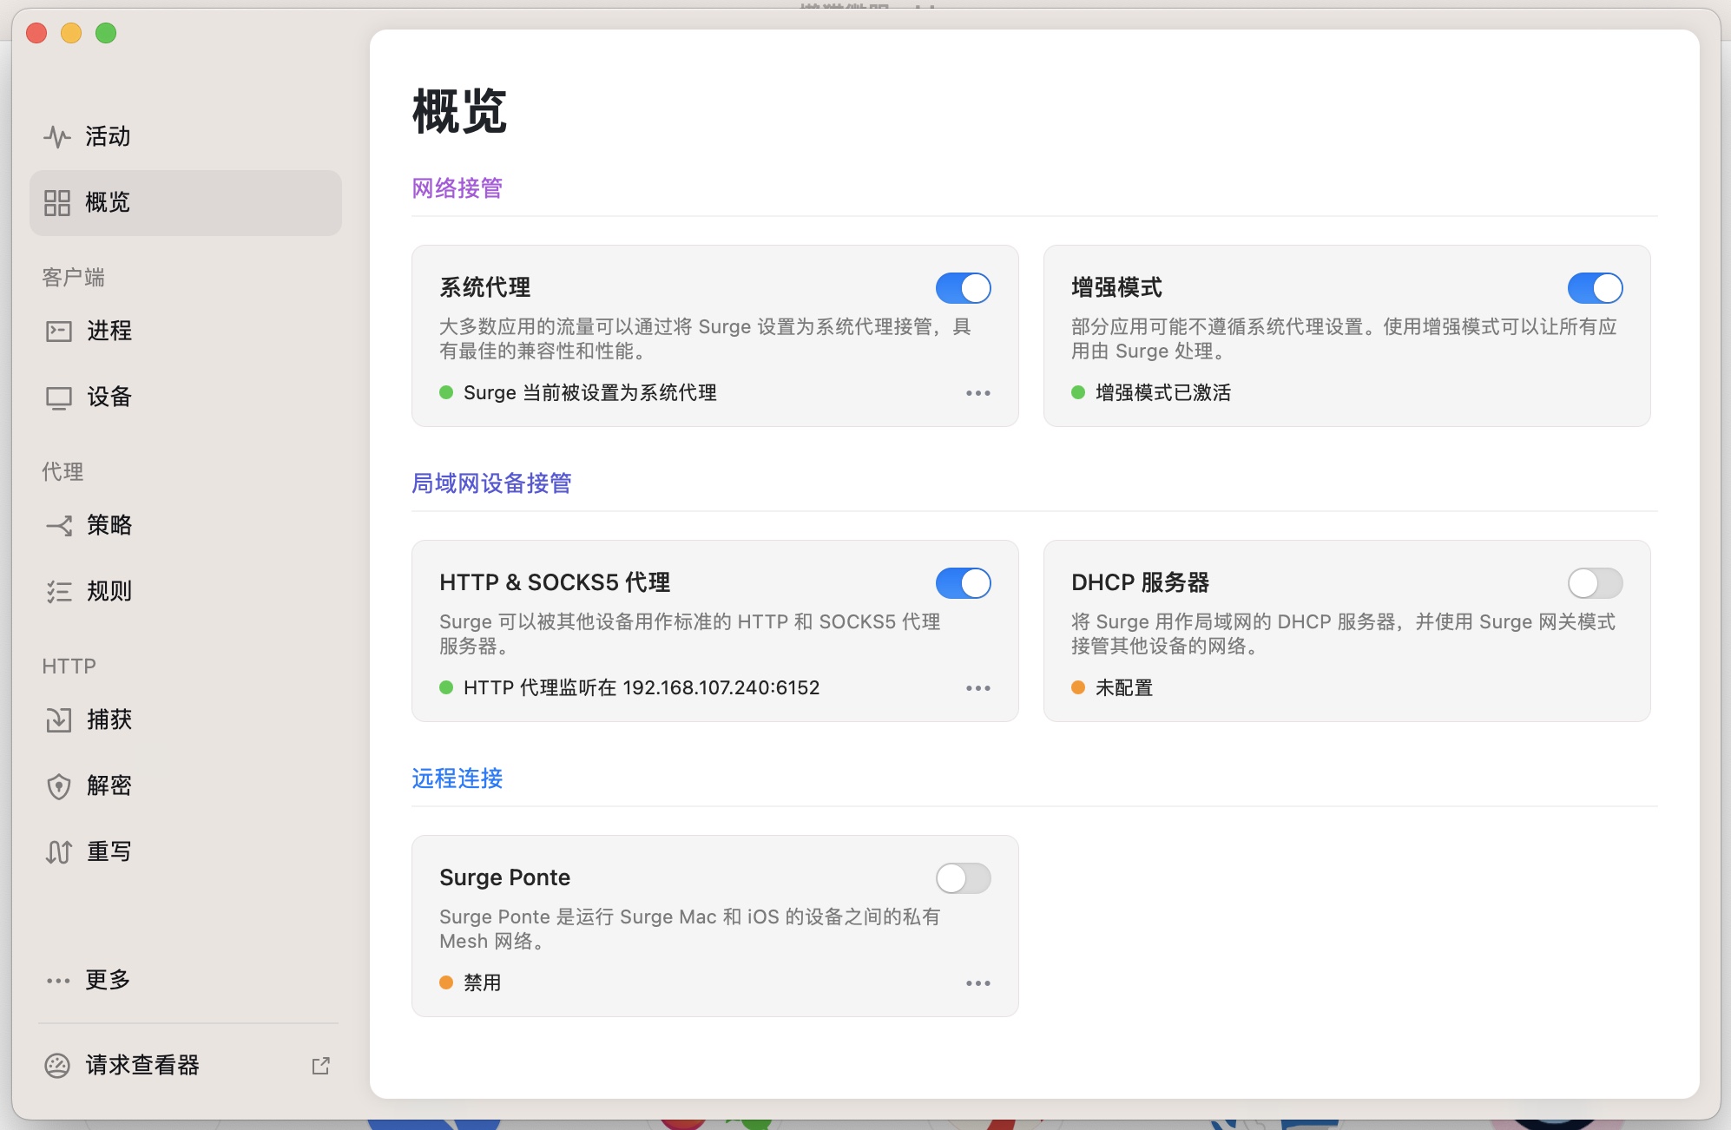Image resolution: width=1731 pixels, height=1130 pixels.
Task: Open 重写 rewrite arrows icon
Action: [x=58, y=852]
